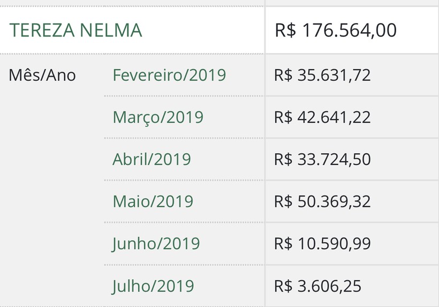
Task: Click the Mês/Ano row label
Action: [42, 76]
